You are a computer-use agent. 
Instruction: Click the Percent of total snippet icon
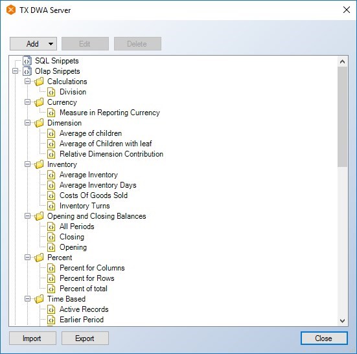pos(51,289)
